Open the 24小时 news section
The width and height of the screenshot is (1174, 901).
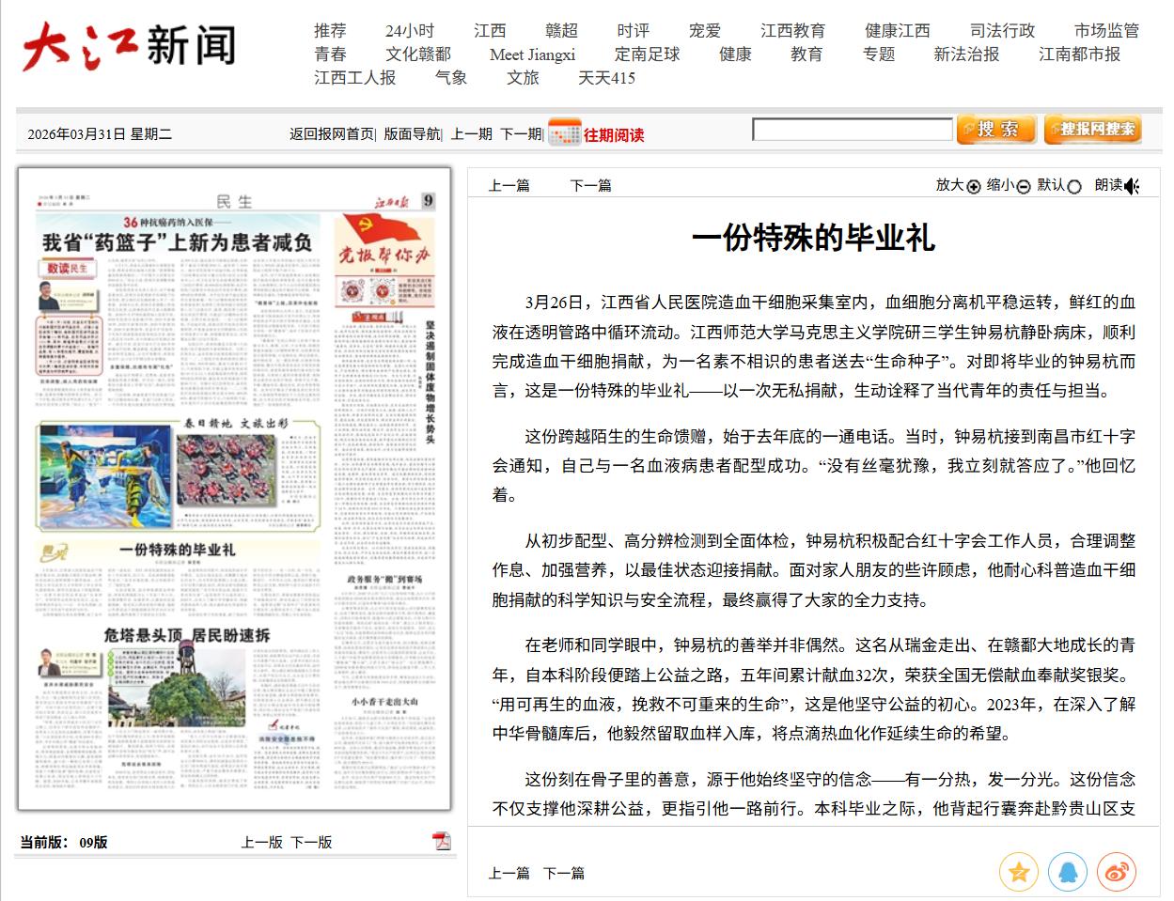[x=409, y=30]
